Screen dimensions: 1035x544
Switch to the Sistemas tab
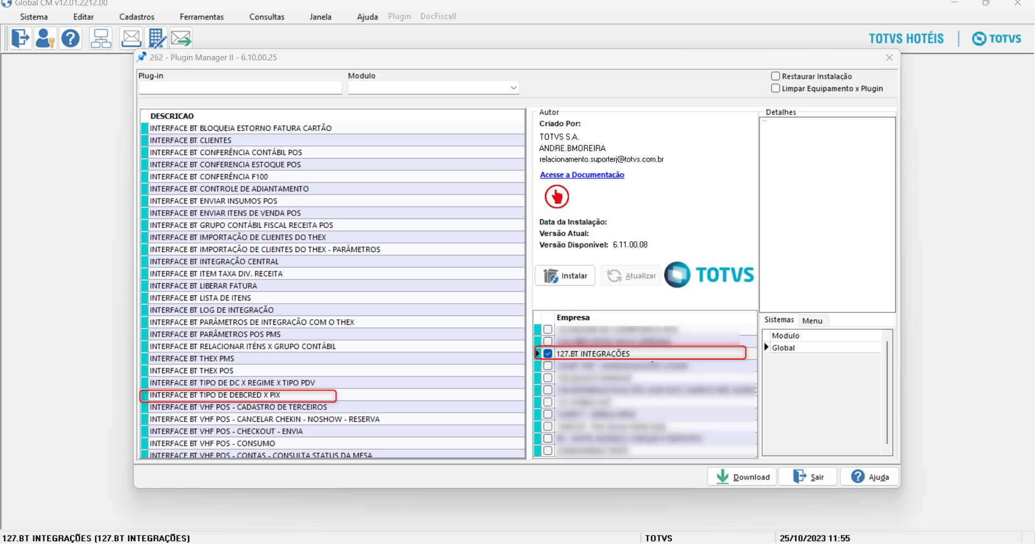779,320
